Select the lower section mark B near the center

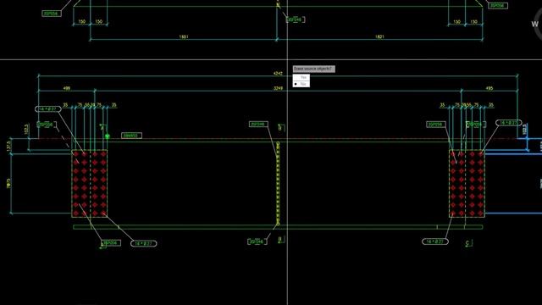[x=281, y=239]
